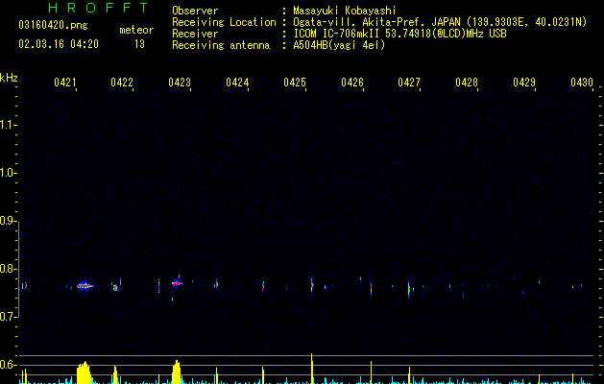Viewport: 604px width, 384px height.
Task: Click the kHz axis unit label
Action: [9, 78]
